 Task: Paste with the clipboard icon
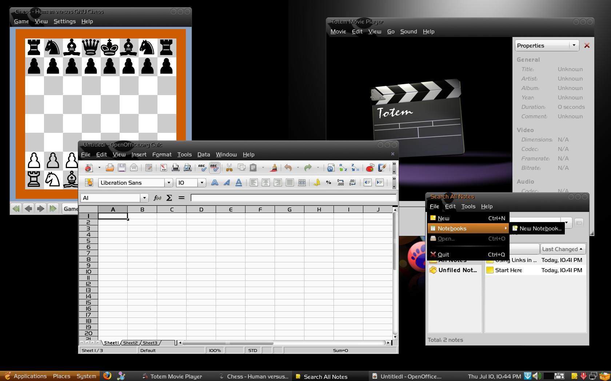pyautogui.click(x=253, y=168)
